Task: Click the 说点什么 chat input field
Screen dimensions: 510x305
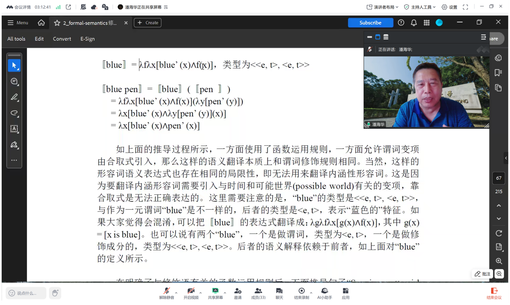Action: 27,293
